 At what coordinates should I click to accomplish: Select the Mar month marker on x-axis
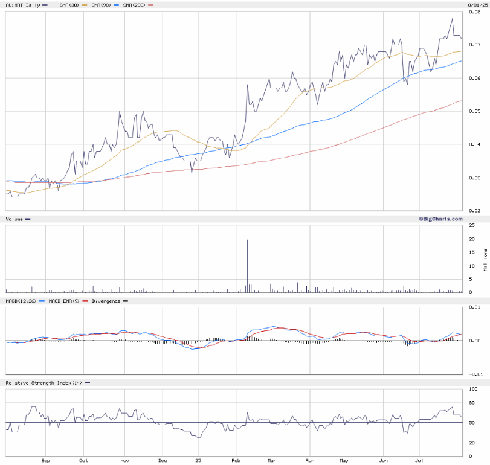click(x=272, y=460)
